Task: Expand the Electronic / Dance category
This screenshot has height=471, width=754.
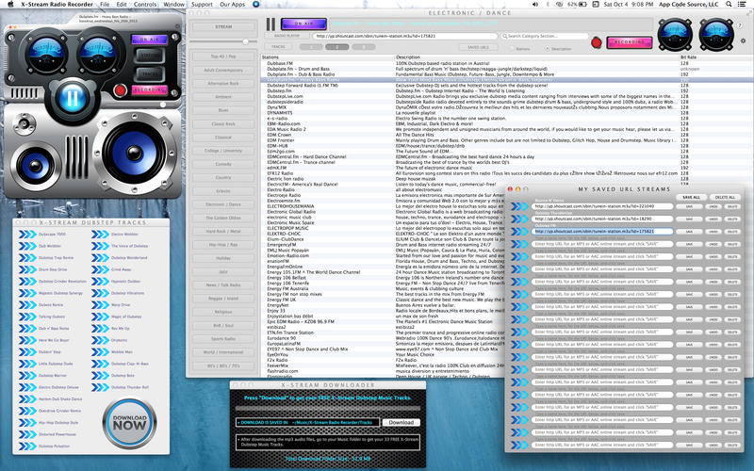Action: click(222, 203)
